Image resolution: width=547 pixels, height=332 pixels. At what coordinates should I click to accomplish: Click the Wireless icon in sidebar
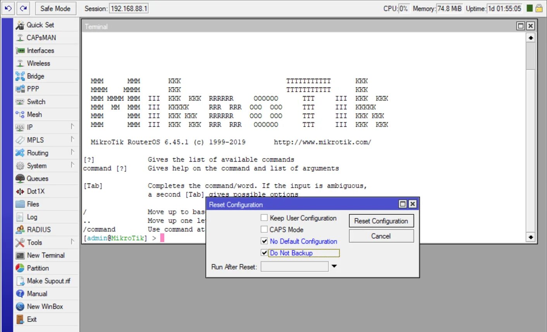point(20,64)
